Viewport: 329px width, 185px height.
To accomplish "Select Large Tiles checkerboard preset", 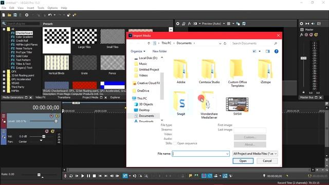I will [84, 39].
